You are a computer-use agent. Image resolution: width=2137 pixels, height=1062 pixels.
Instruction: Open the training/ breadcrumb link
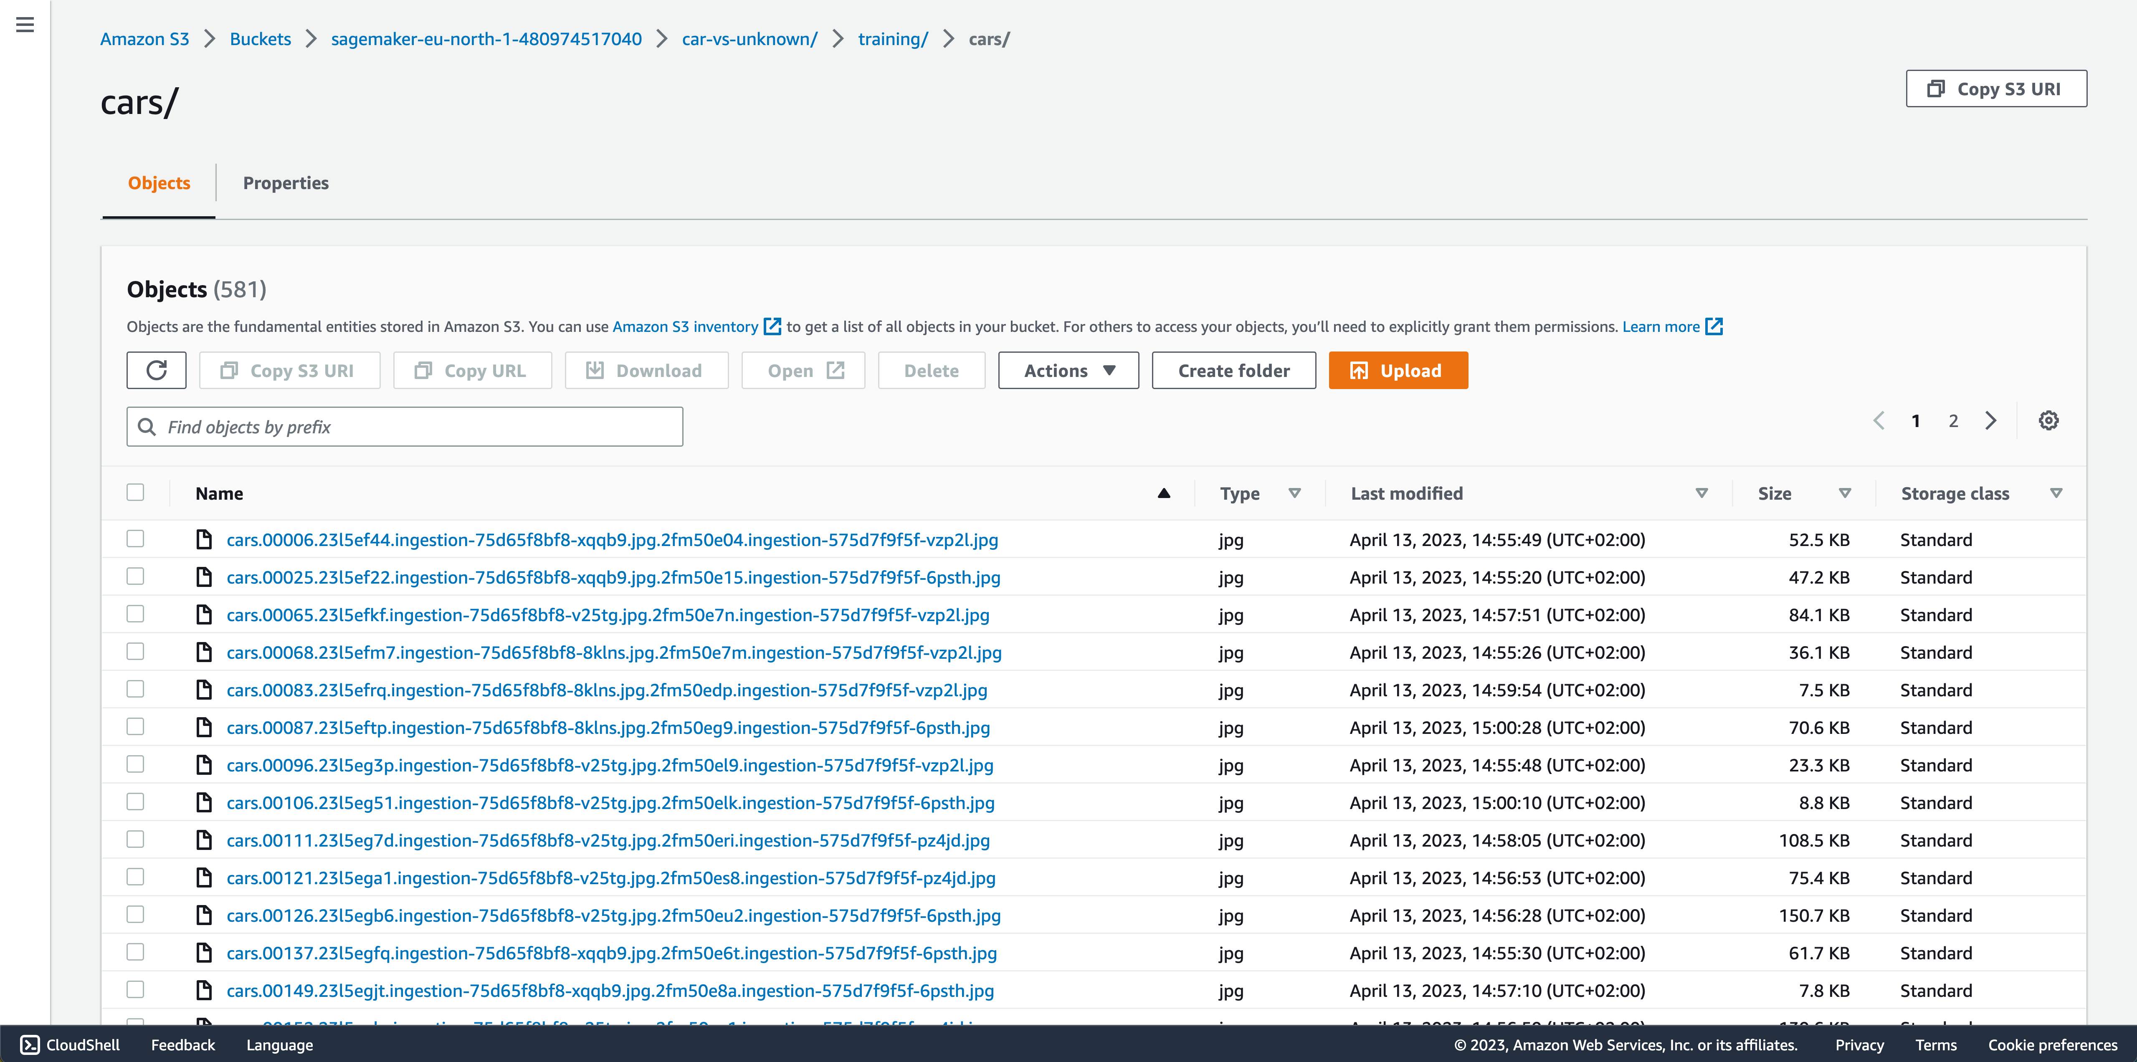pos(893,39)
